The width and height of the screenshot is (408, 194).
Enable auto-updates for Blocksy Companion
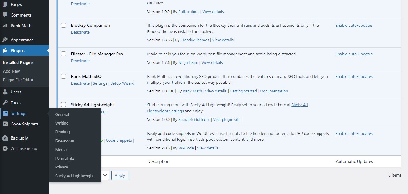coord(354,25)
